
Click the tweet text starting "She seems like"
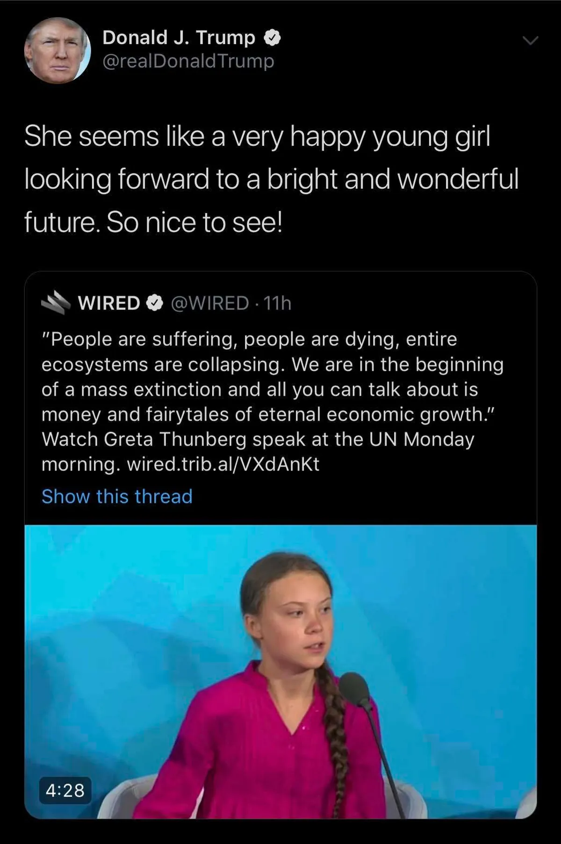257,136
